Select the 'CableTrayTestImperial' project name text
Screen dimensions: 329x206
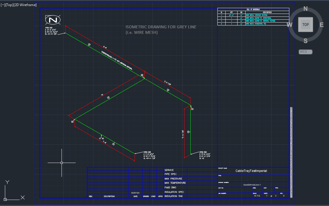(x=251, y=171)
